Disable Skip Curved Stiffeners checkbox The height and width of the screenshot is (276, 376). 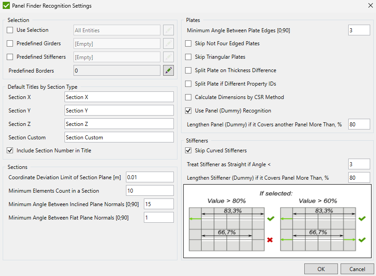[189, 150]
